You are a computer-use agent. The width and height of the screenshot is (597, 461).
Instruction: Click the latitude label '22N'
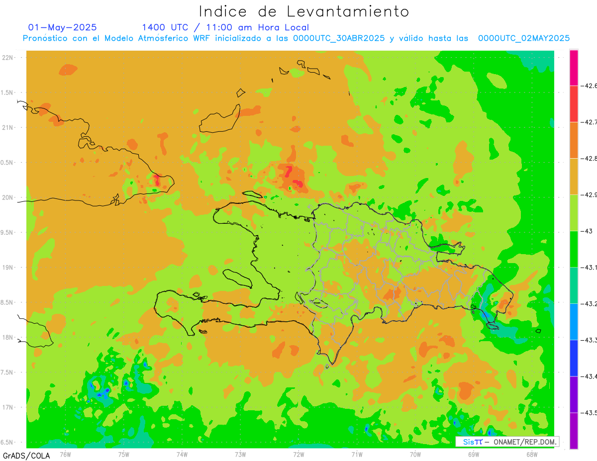point(7,58)
